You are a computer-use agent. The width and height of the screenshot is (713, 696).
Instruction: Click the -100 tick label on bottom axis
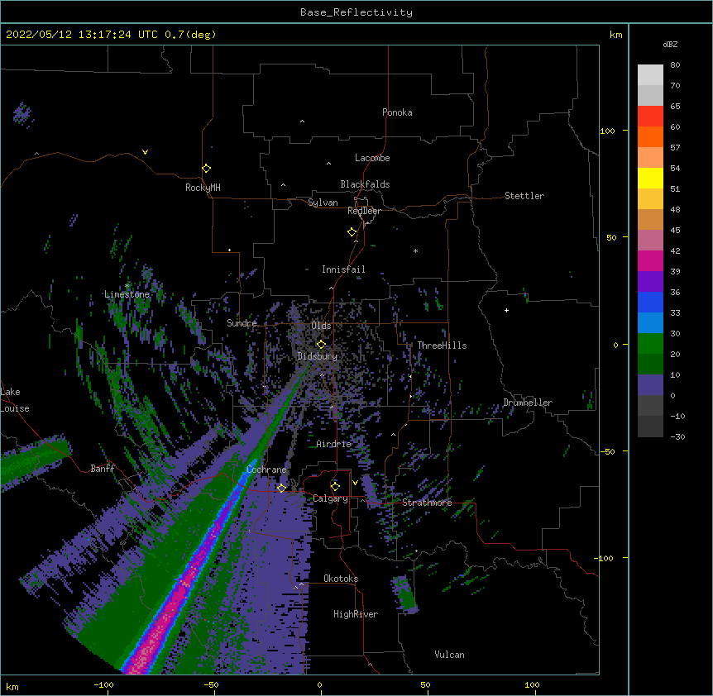[x=103, y=684]
